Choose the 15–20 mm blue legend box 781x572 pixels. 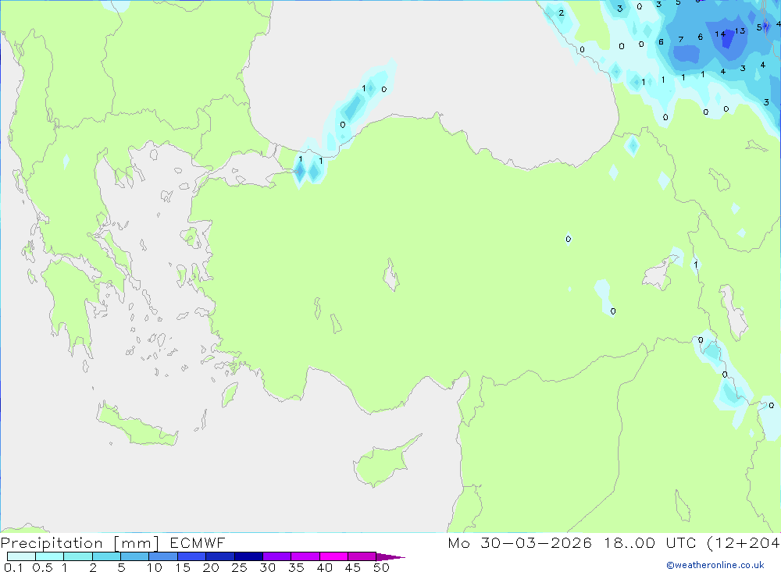click(192, 556)
